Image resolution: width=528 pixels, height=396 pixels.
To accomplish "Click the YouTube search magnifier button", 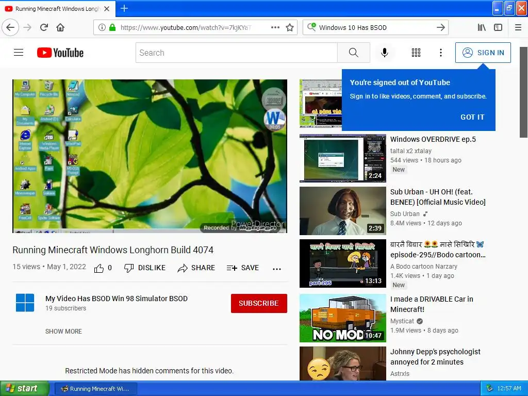I will click(354, 53).
